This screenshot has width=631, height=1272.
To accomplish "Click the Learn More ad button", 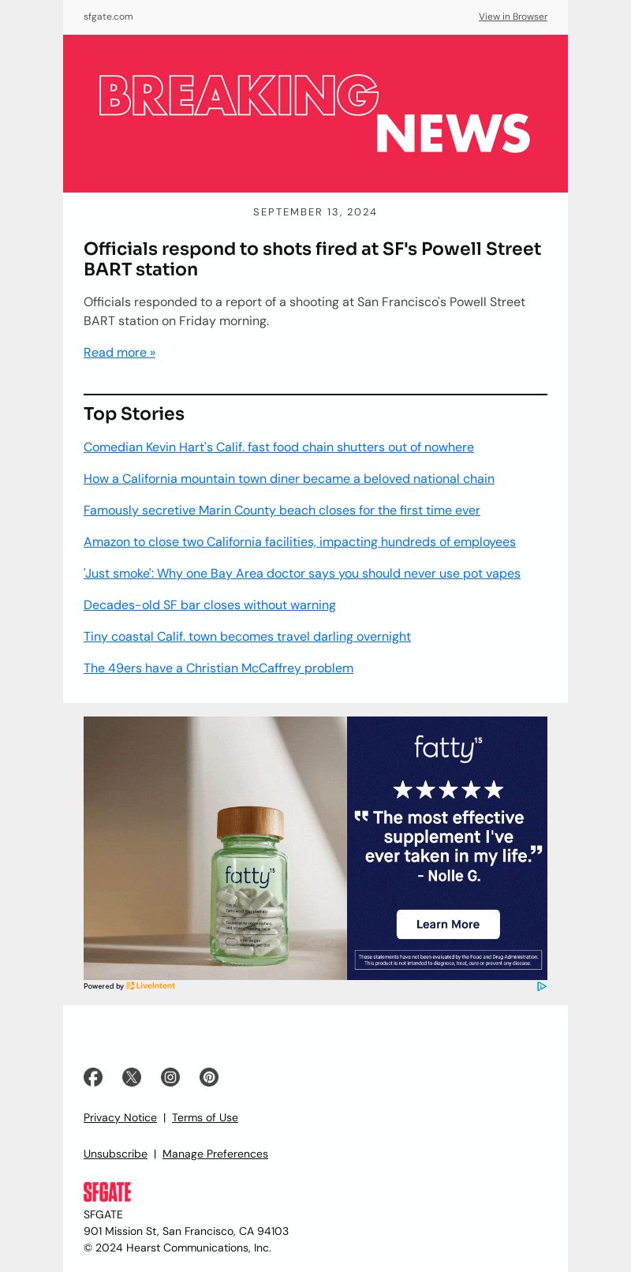I will tap(448, 924).
